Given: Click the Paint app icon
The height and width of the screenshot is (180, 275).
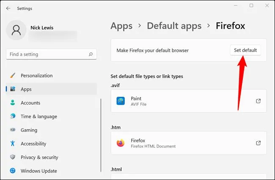Looking at the screenshot, I should pos(121,101).
